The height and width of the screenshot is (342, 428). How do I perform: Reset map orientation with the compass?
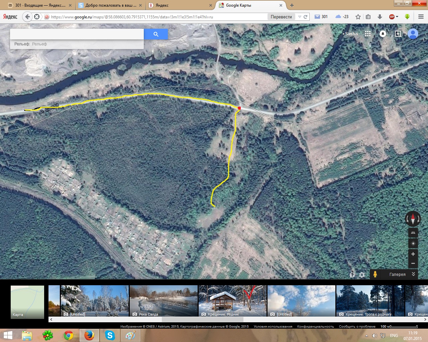[413, 219]
